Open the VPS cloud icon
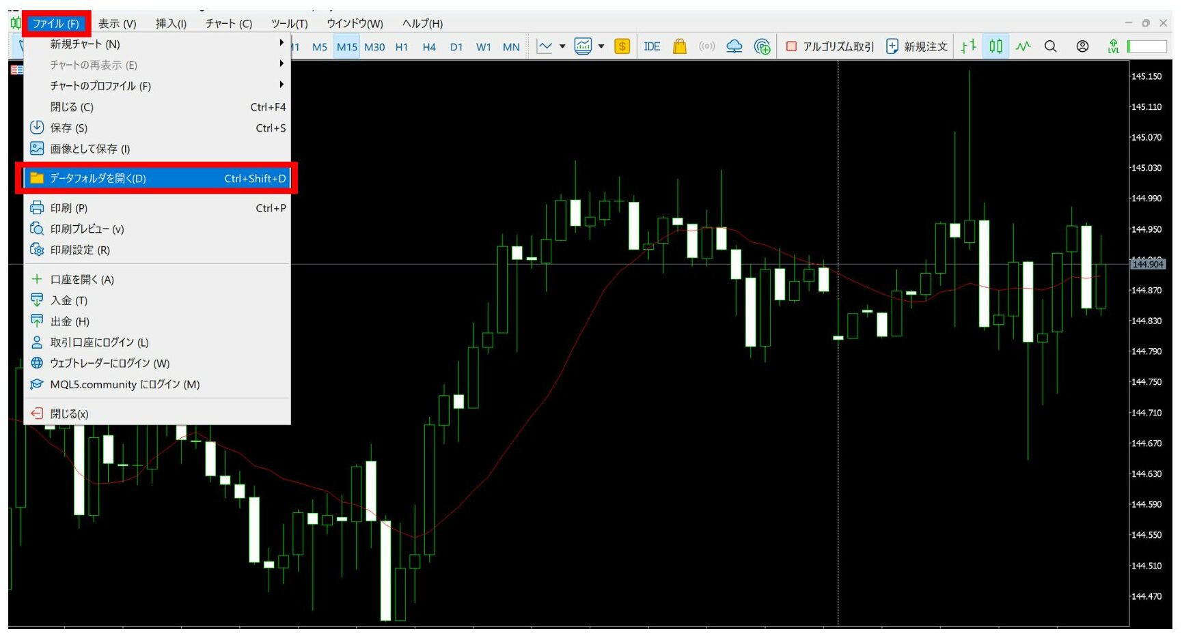The image size is (1182, 640). pyautogui.click(x=734, y=46)
